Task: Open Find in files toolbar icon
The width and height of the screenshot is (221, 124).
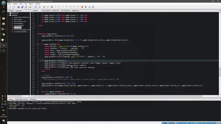Action: click(x=39, y=7)
